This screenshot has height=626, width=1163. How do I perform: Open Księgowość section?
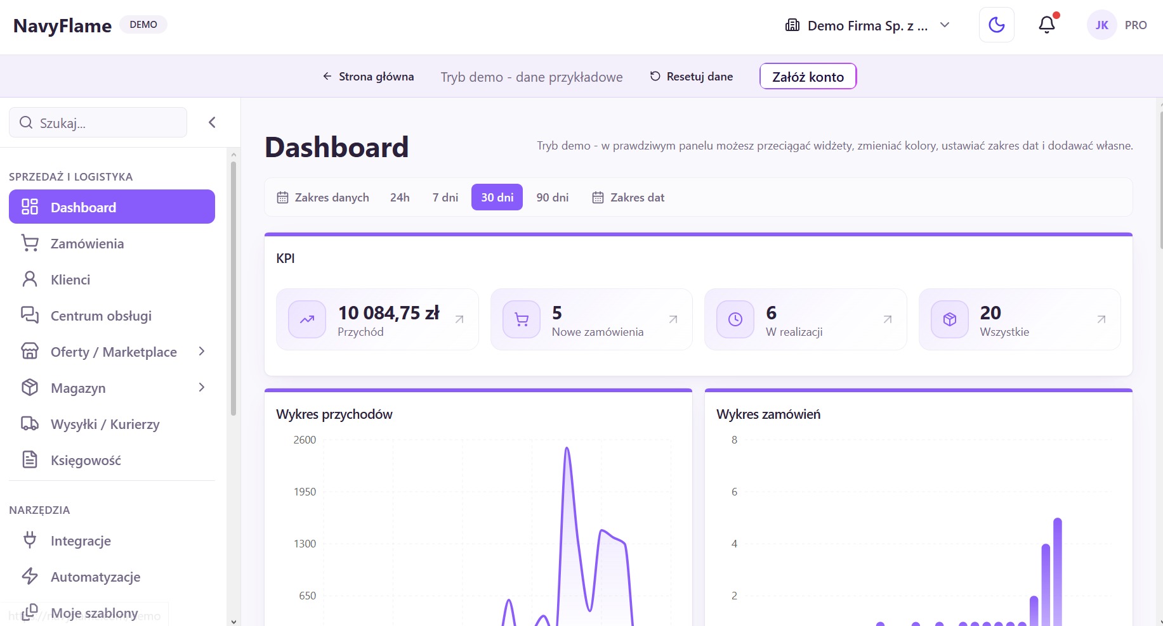click(x=112, y=460)
